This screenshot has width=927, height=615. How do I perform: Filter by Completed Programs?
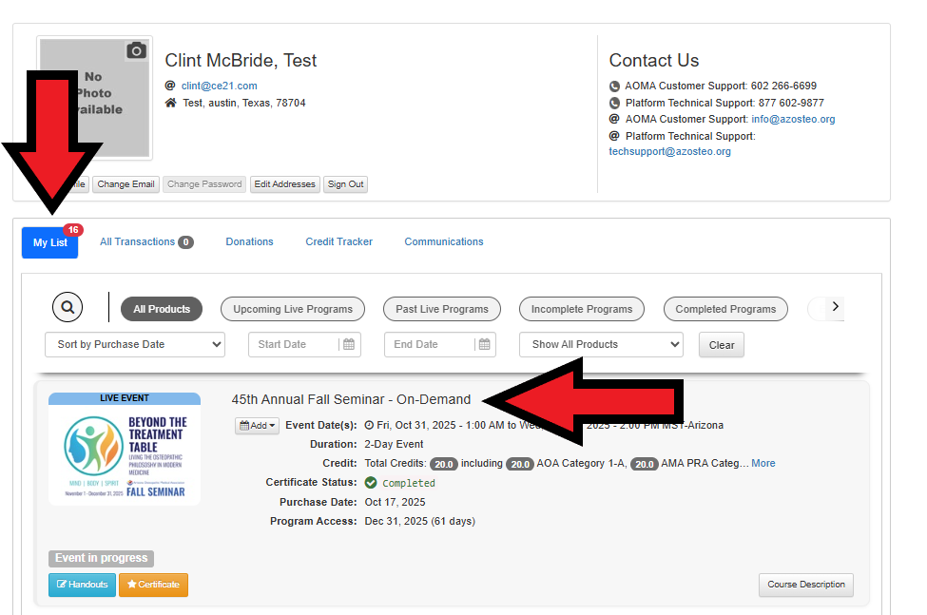pyautogui.click(x=725, y=309)
